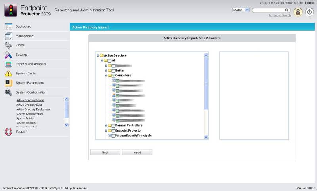Click the user icon under Computers
The width and height of the screenshot is (317, 191).
(x=114, y=95)
